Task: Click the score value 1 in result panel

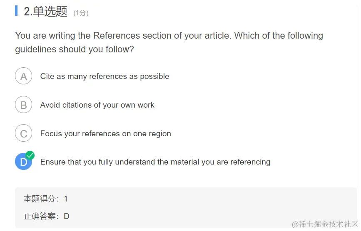Action: 66,199
